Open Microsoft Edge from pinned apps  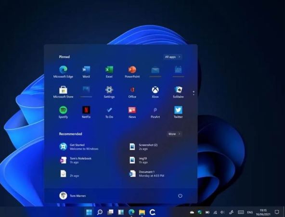pyautogui.click(x=63, y=72)
